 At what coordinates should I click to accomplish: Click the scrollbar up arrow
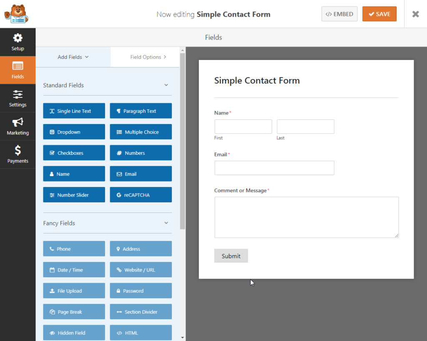[183, 50]
